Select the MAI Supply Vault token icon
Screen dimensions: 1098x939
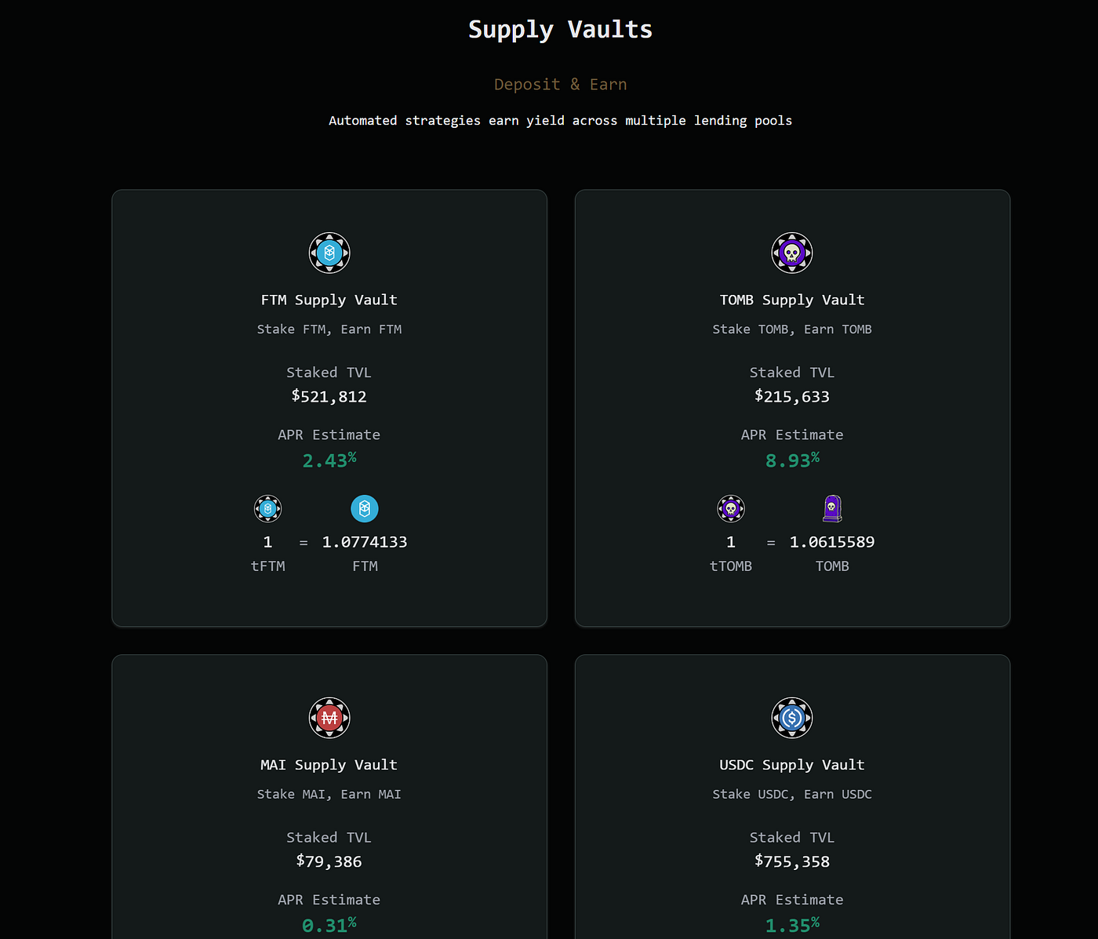[329, 718]
